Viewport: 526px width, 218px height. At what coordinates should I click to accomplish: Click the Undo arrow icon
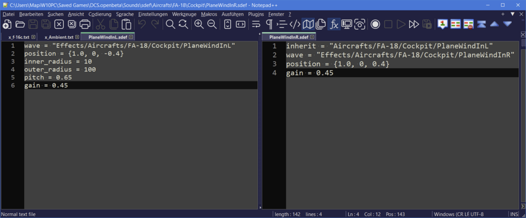(142, 24)
